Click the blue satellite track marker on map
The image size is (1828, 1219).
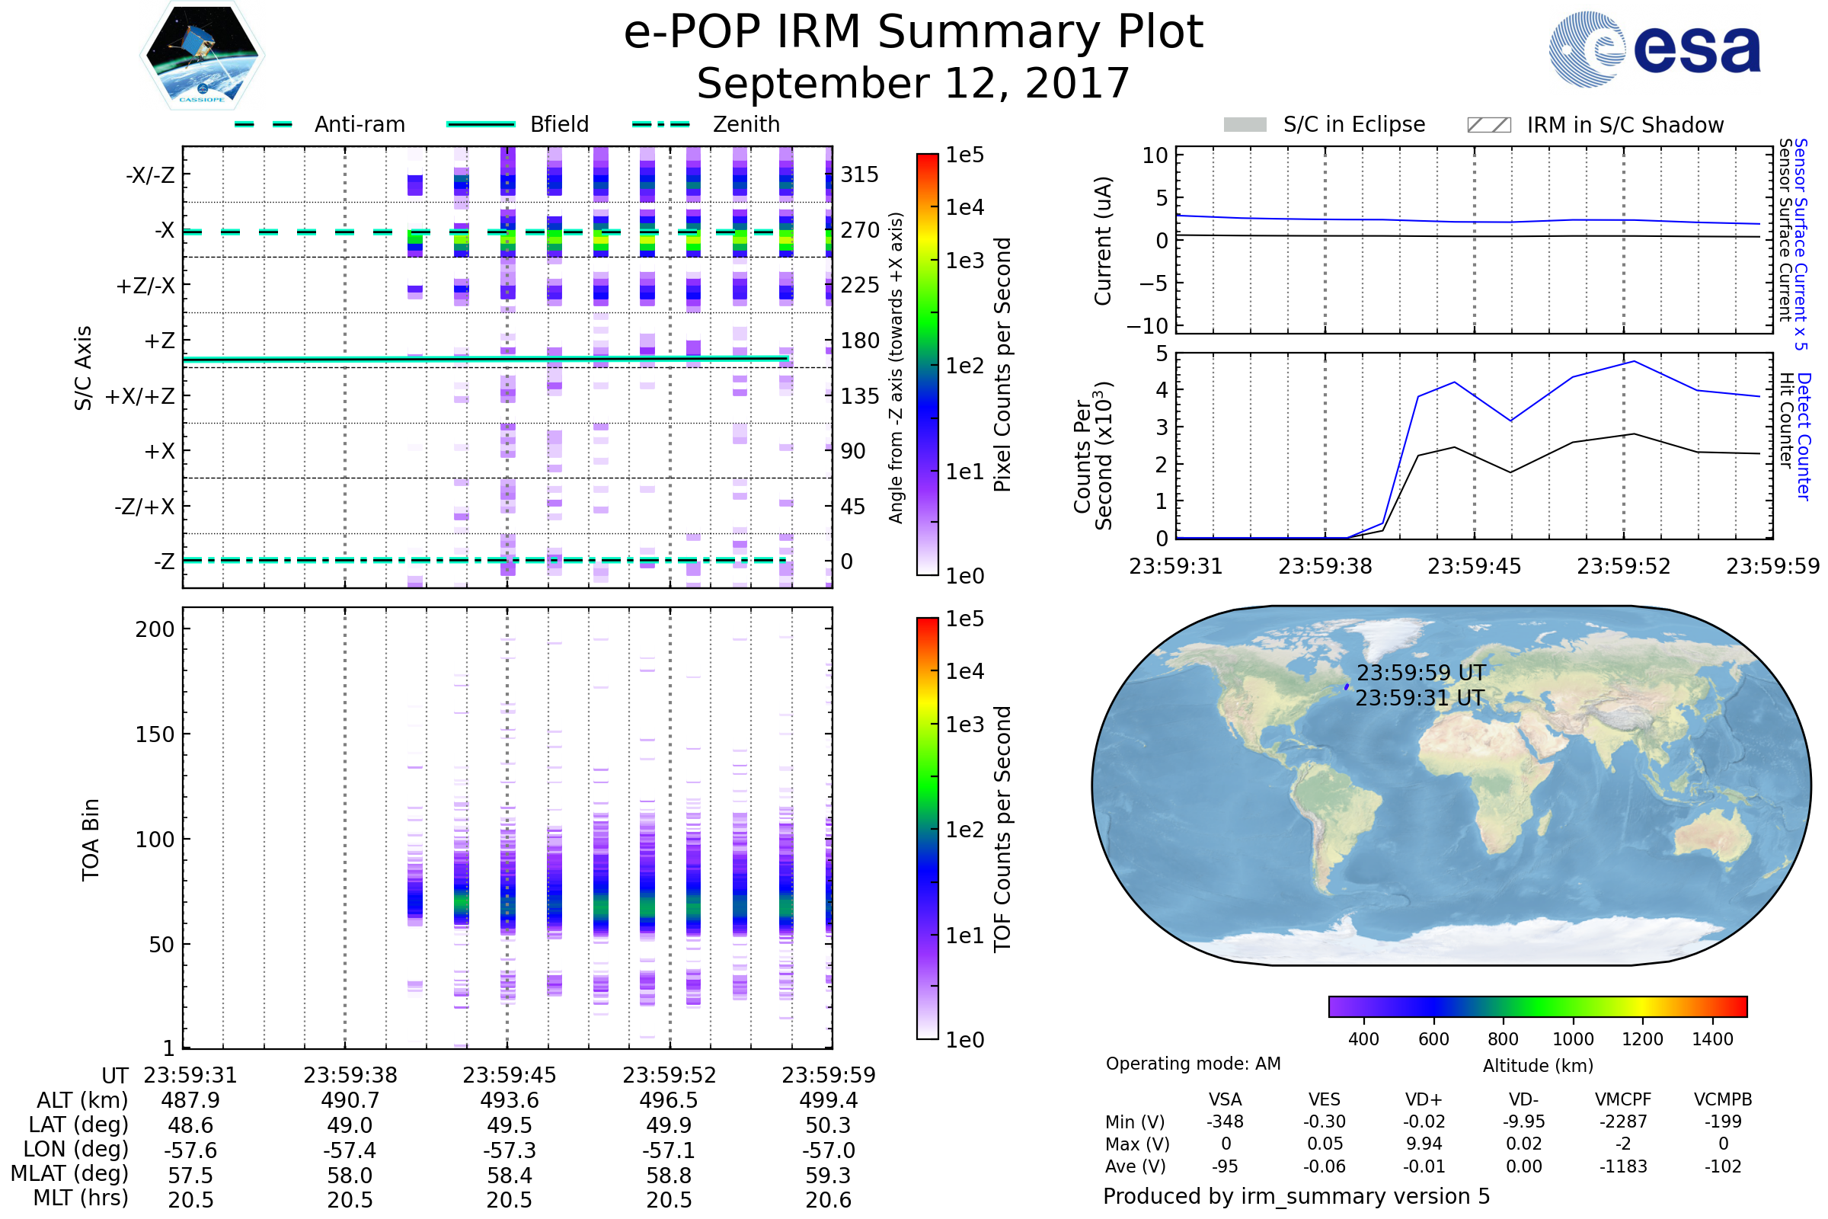click(x=1346, y=686)
